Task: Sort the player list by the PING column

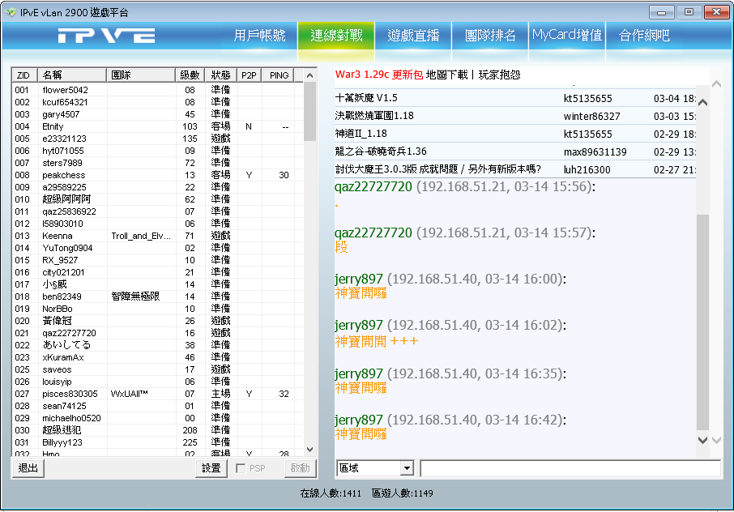Action: [280, 75]
